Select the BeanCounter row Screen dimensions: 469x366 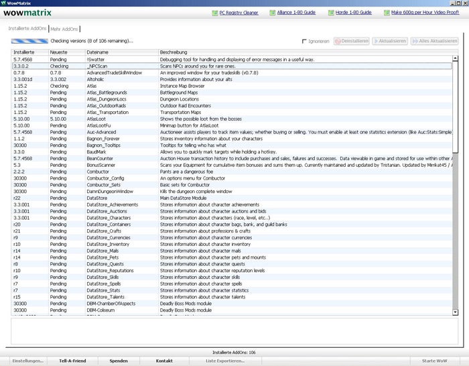tap(232, 158)
